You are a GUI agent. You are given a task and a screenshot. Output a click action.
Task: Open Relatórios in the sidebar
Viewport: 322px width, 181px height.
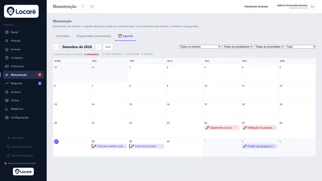[x=23, y=109]
